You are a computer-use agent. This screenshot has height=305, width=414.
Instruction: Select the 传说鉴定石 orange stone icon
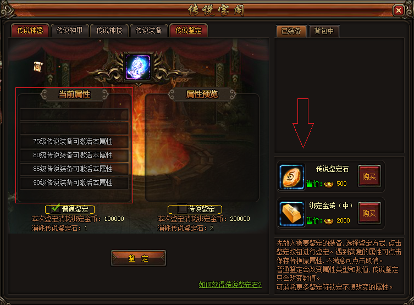pyautogui.click(x=292, y=177)
